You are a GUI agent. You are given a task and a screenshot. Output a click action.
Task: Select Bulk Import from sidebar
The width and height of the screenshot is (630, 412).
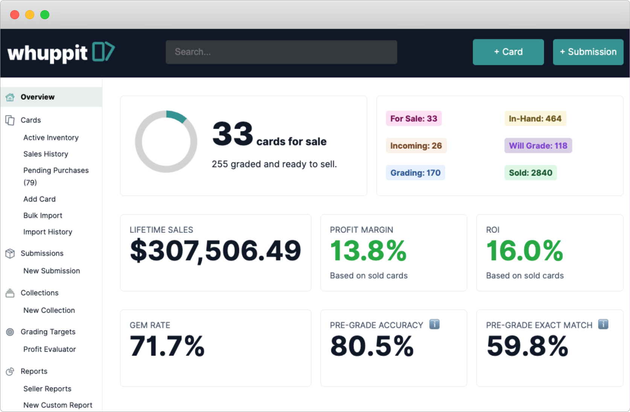[43, 216]
